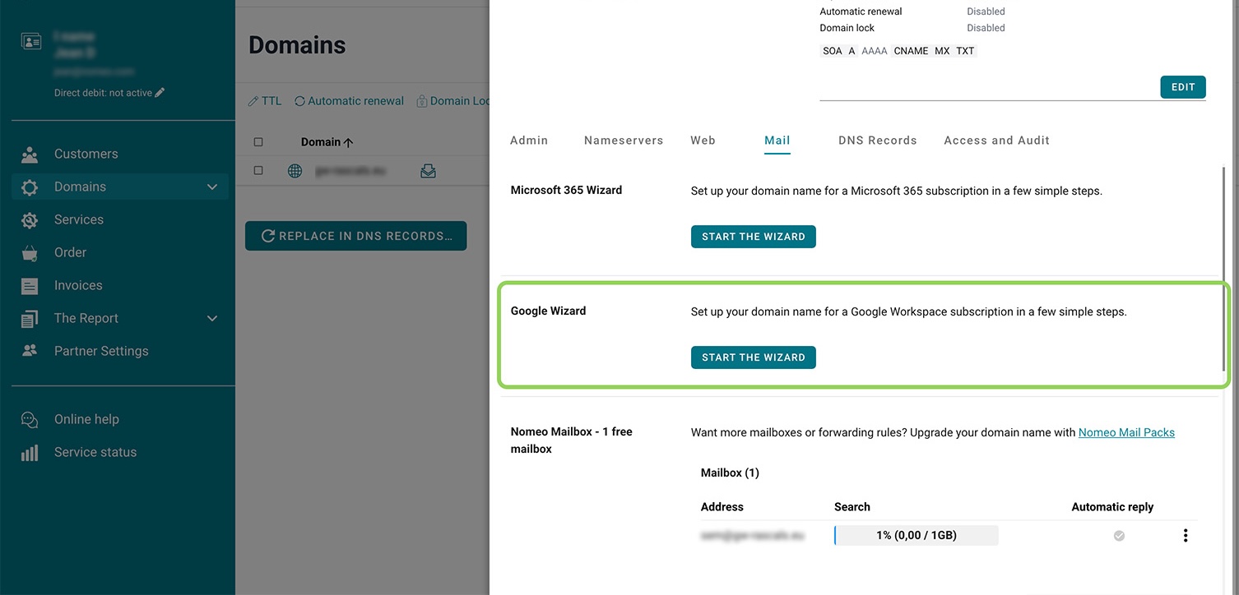Click the detail panel vertical scrollbar

tap(1225, 268)
